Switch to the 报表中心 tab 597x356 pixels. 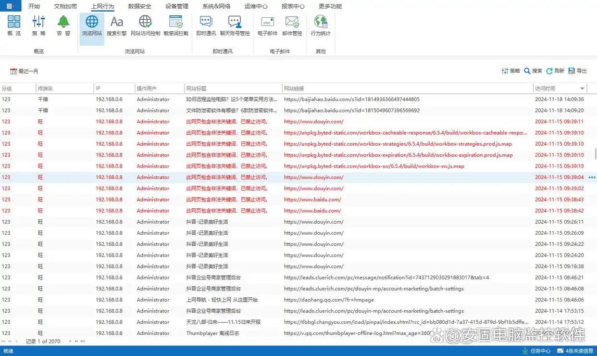pos(293,6)
